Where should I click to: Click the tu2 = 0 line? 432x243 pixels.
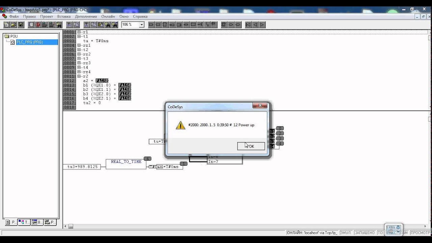click(92, 103)
